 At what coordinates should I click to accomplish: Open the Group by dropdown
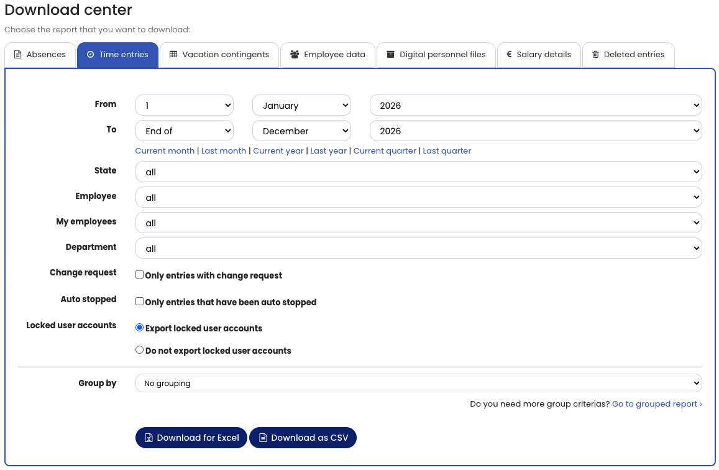click(418, 384)
